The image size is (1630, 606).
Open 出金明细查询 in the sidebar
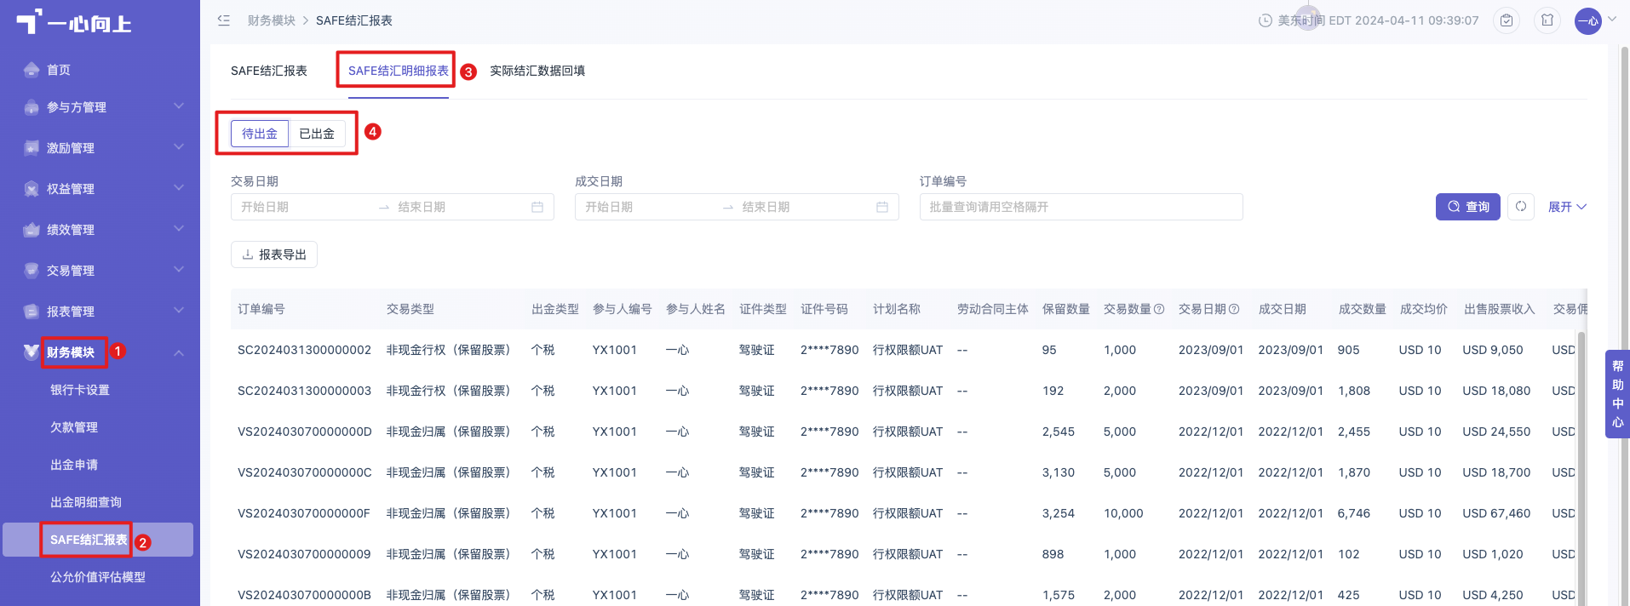pyautogui.click(x=86, y=502)
